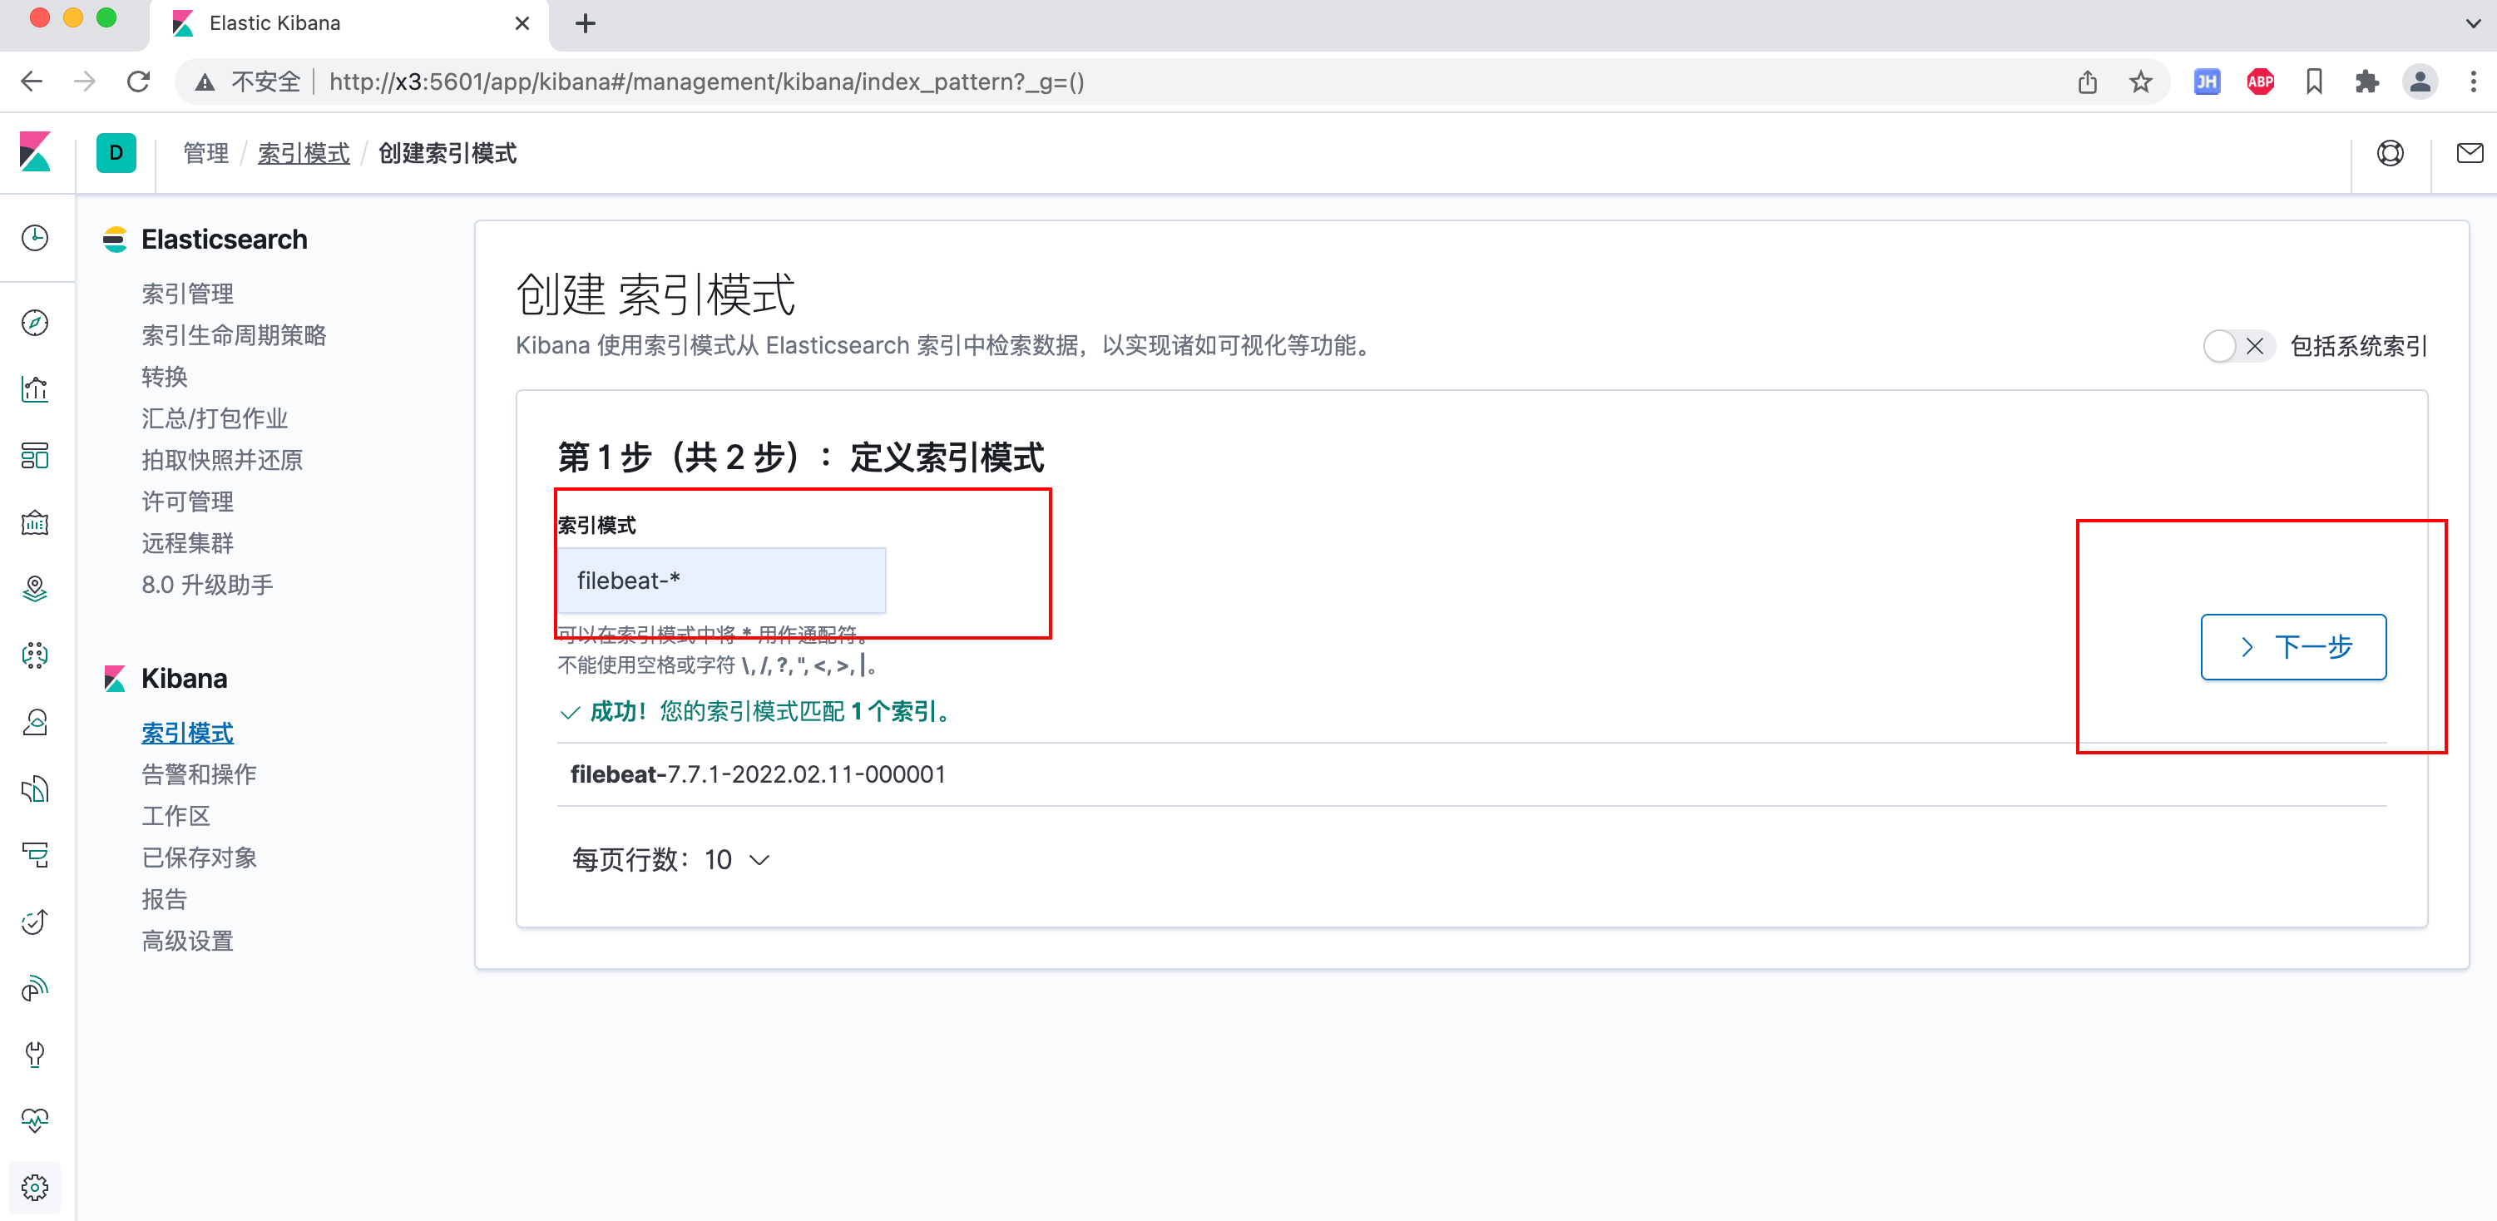Open the newsfeed mail icon
This screenshot has width=2497, height=1221.
2470,153
